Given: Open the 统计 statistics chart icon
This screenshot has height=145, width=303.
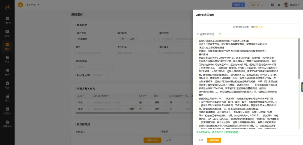Looking at the screenshot, I should (7, 96).
